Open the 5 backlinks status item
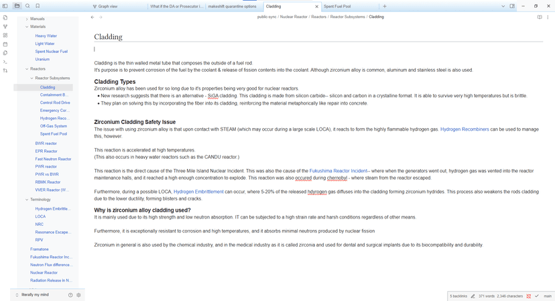555x301 pixels. [x=458, y=296]
